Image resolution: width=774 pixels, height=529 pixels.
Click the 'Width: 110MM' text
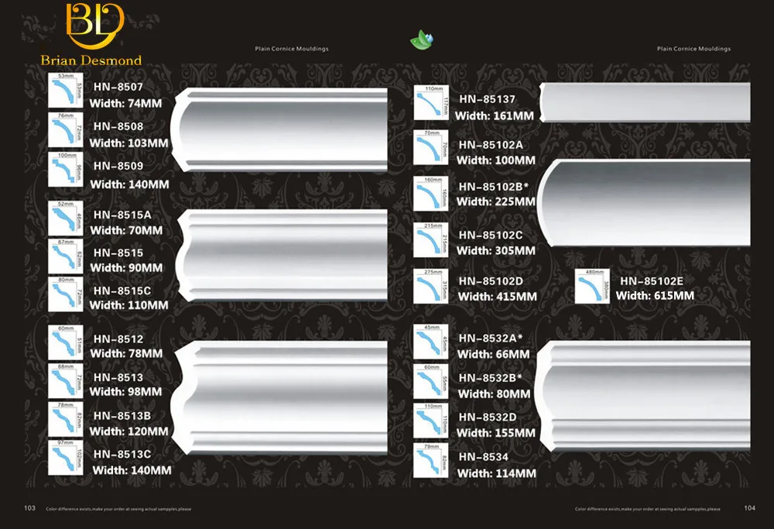(128, 306)
